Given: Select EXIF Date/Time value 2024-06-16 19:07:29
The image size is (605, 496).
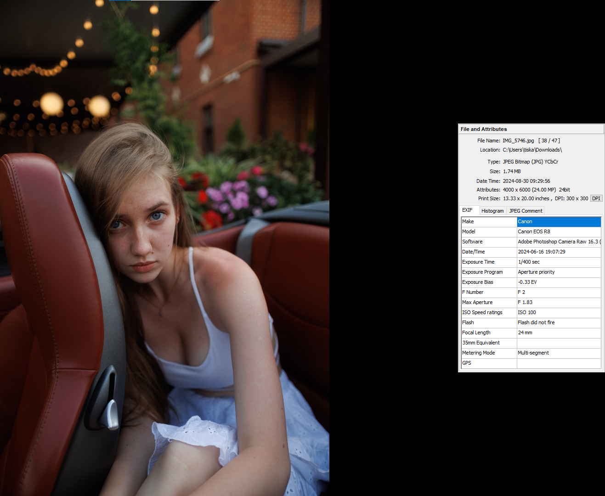Looking at the screenshot, I should pyautogui.click(x=559, y=252).
